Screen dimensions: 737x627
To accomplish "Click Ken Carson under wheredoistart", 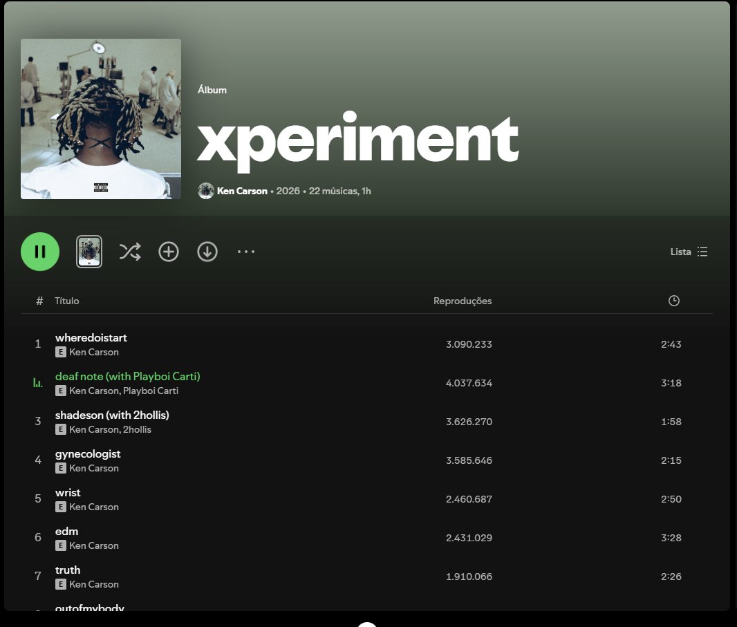I will pyautogui.click(x=94, y=352).
